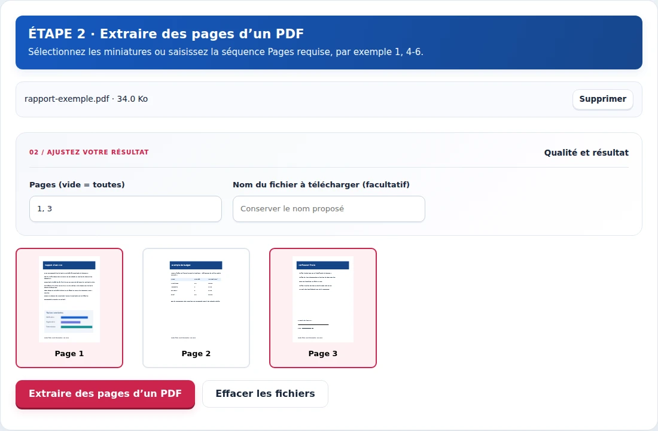
Task: Focus the Pages input containing 1, 3
Action: (x=126, y=209)
